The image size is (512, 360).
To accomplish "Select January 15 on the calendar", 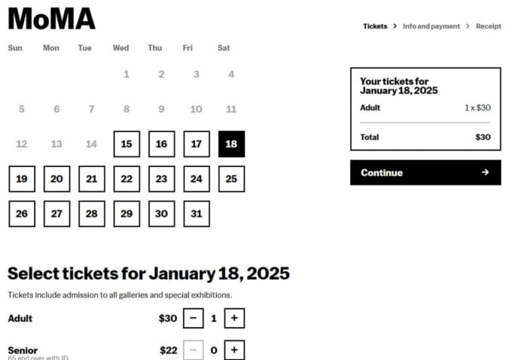I will coord(126,144).
